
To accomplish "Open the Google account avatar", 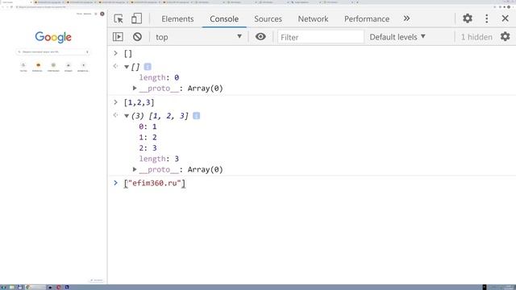I will point(102,14).
